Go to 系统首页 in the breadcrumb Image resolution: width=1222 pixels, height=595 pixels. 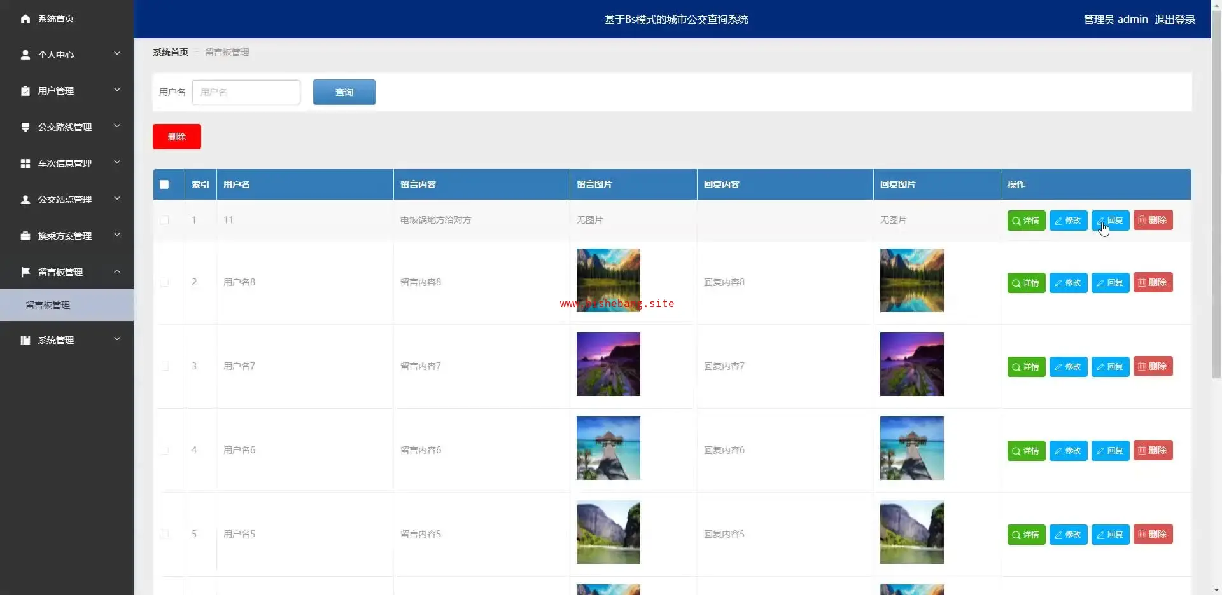click(170, 52)
